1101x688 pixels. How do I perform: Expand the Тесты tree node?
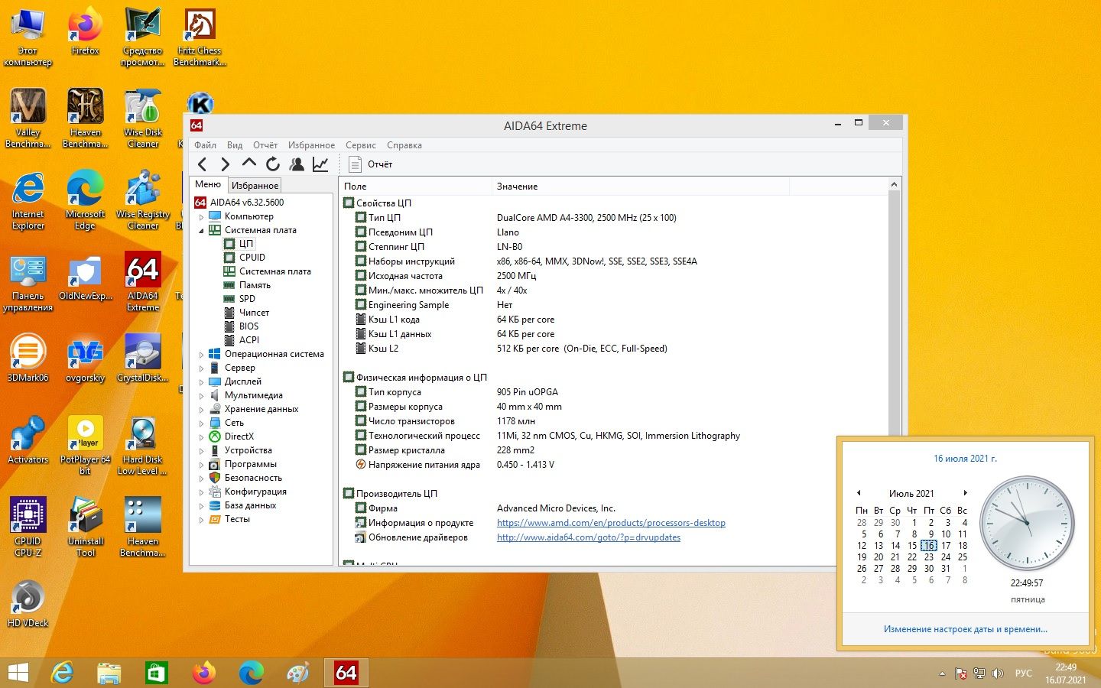click(202, 520)
